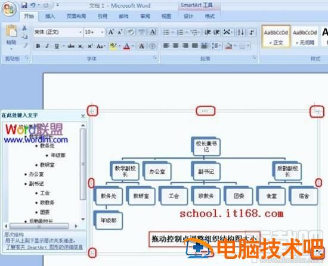Switch to the Mailings tab

123,16
